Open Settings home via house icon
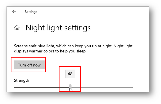161x104 pixels. (17, 28)
